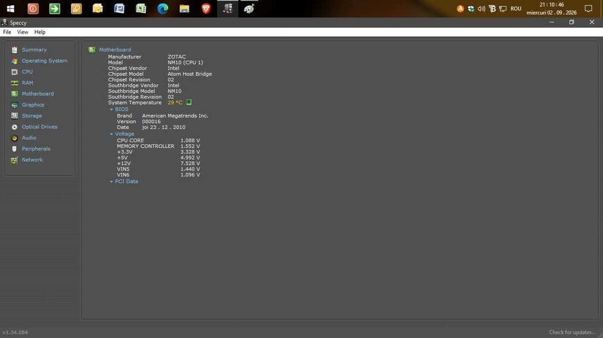Screen dimensions: 603x338
Task: Open the Windows Start menu
Action: tap(10, 8)
